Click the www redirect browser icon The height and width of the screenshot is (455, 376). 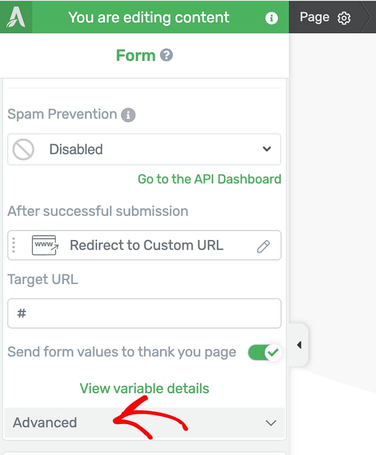click(45, 245)
